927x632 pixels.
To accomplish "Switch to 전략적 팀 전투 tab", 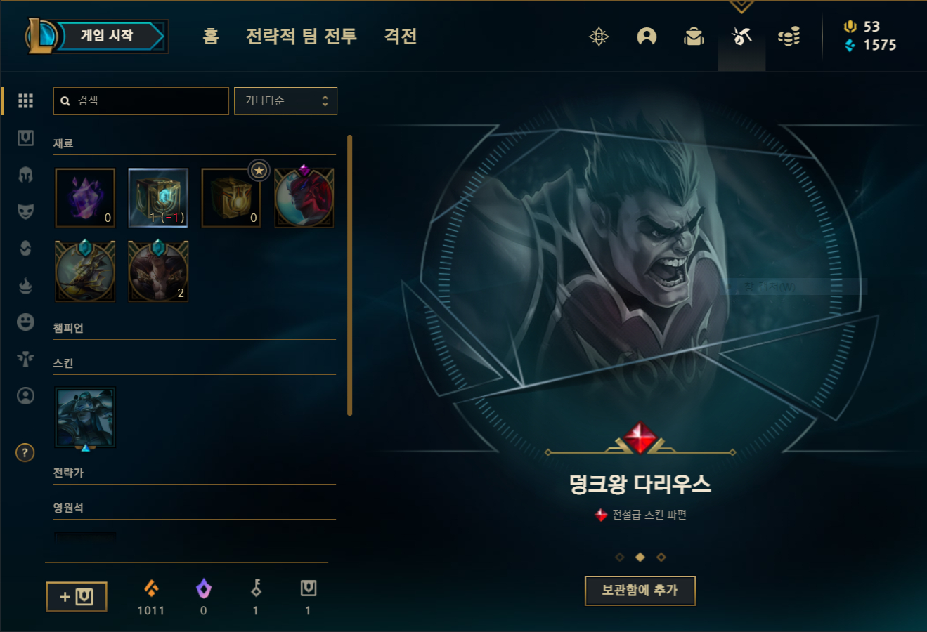I will tap(301, 36).
